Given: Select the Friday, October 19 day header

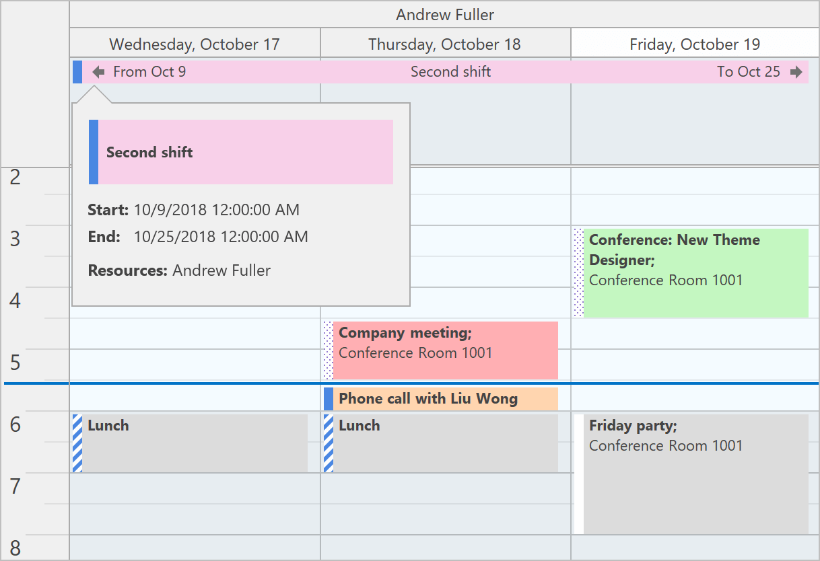Looking at the screenshot, I should (x=695, y=44).
